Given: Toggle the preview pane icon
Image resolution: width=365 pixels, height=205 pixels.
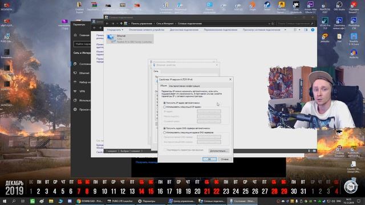Looking at the screenshot, I should [306, 30].
